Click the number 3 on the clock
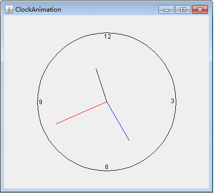Screen dimensions: 214x193 point(173,101)
